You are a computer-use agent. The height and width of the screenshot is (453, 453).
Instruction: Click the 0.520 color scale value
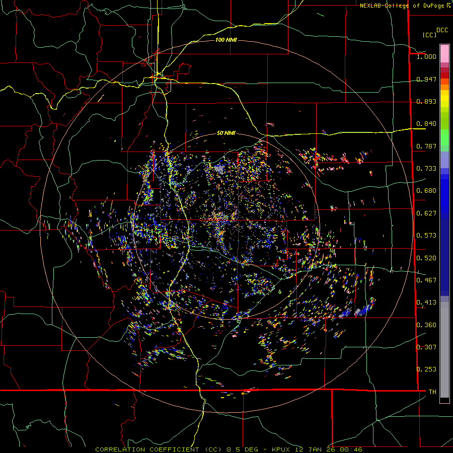click(x=426, y=258)
